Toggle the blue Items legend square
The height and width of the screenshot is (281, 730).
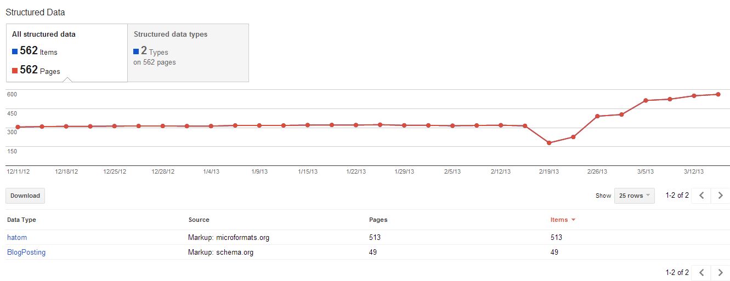click(15, 51)
